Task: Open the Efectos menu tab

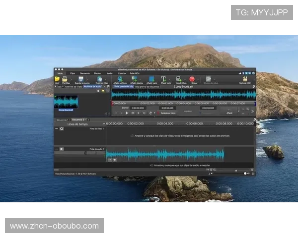Action: (x=97, y=73)
